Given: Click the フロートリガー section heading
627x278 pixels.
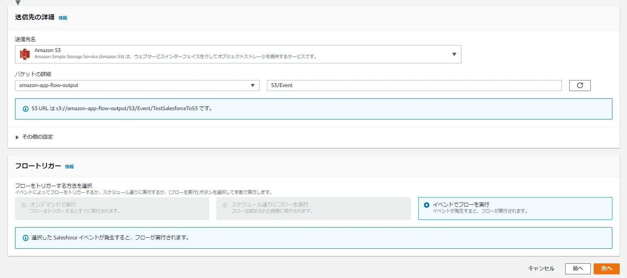Looking at the screenshot, I should pos(38,166).
